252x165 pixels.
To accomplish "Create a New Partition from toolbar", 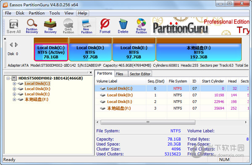I will (87, 26).
